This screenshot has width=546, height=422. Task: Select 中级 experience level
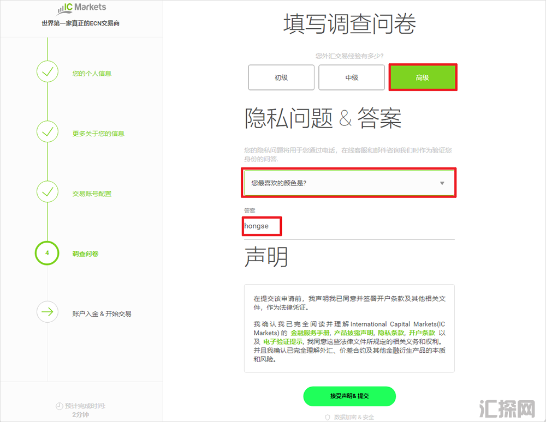[352, 77]
